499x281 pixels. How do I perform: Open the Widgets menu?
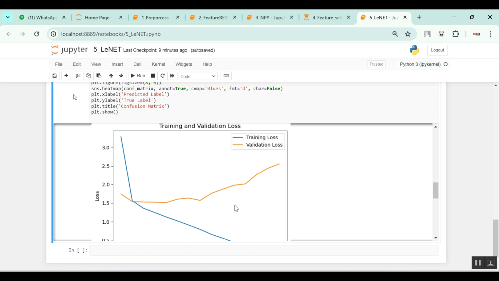pos(184,64)
